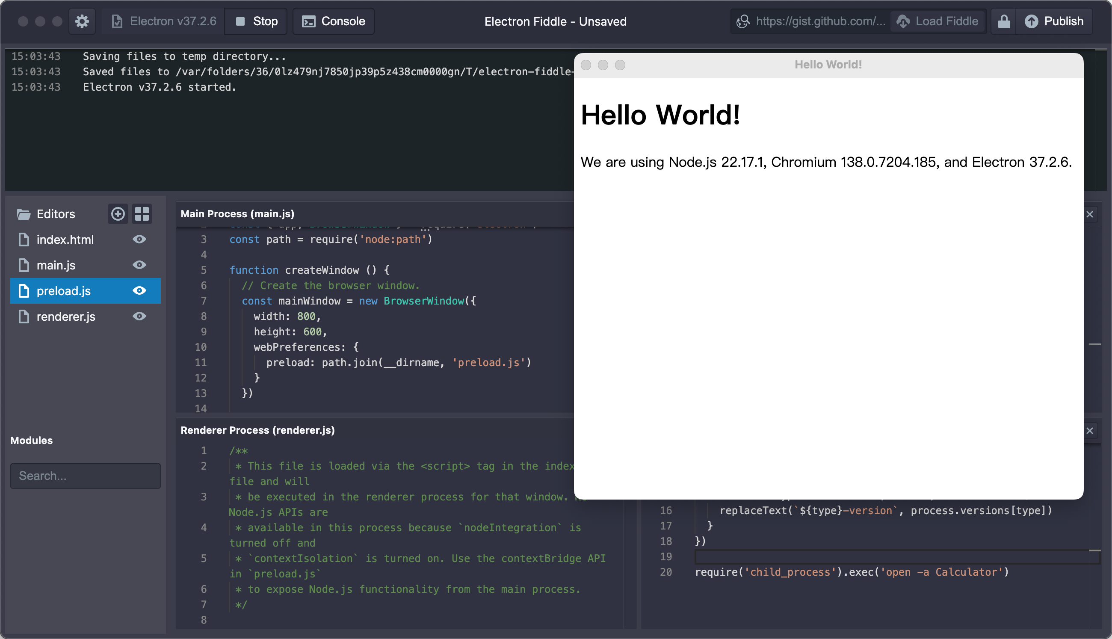Click line 11 preload path.join code
This screenshot has height=639, width=1112.
[399, 363]
